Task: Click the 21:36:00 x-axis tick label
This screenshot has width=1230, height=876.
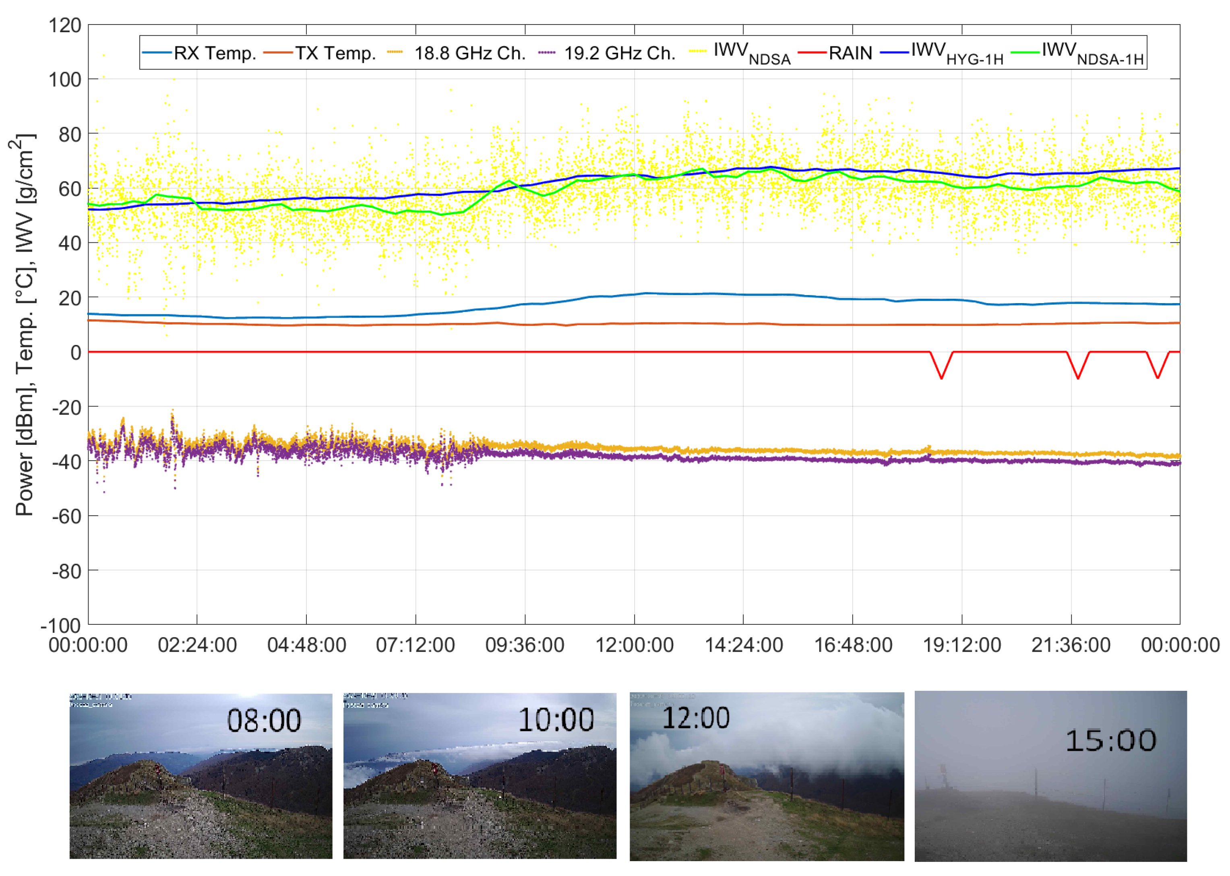Action: click(1071, 645)
